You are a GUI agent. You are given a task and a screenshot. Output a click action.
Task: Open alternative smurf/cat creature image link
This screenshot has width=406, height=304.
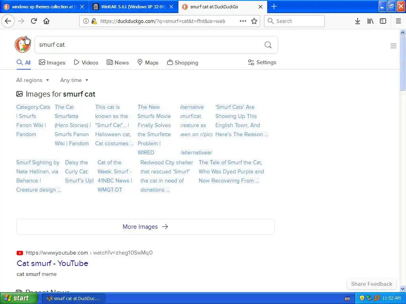pyautogui.click(x=196, y=129)
